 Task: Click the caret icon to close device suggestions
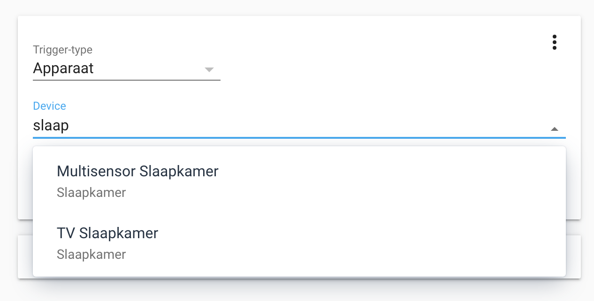pyautogui.click(x=554, y=128)
